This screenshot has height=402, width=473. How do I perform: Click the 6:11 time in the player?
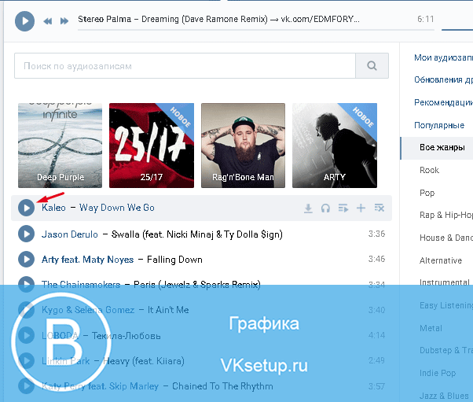(x=426, y=20)
